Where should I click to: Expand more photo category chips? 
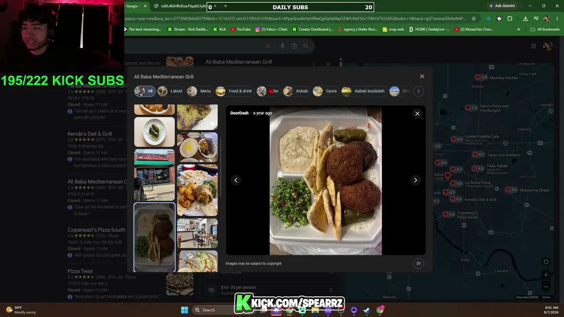click(419, 91)
